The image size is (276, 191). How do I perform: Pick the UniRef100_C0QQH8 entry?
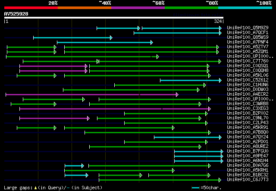tap(248, 71)
